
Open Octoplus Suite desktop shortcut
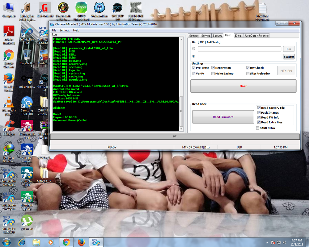tap(27, 200)
